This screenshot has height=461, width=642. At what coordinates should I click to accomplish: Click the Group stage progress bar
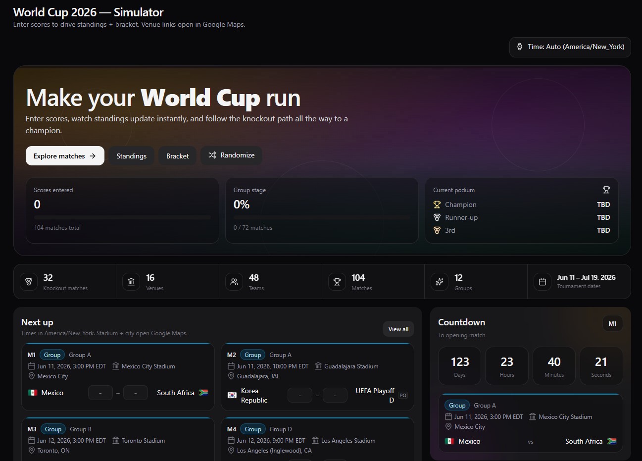(322, 217)
